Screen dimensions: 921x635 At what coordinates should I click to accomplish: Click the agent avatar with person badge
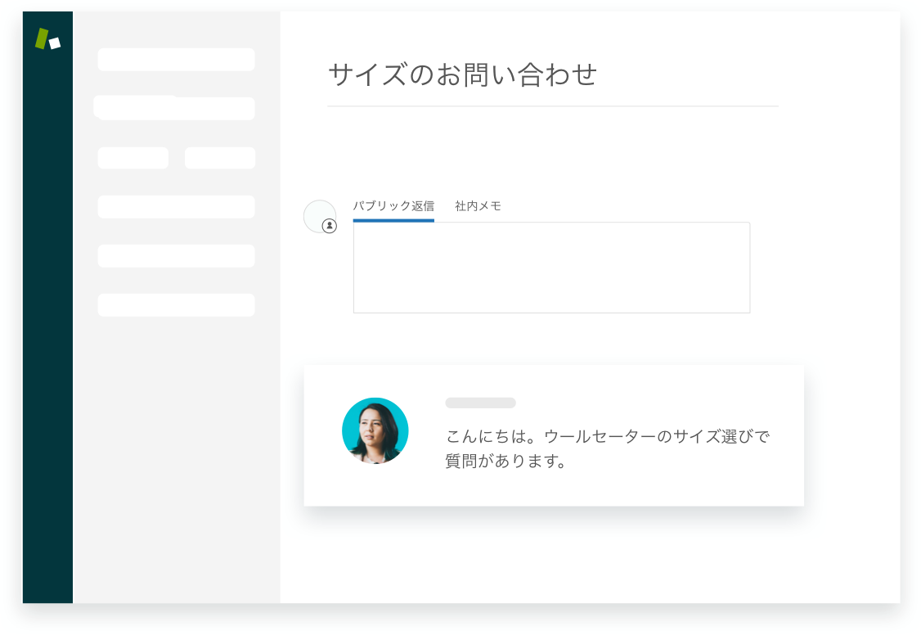(x=320, y=216)
